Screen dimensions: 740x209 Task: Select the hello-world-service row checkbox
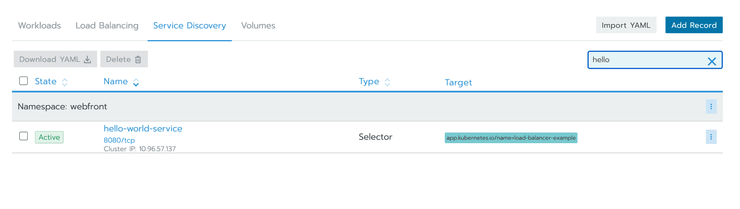(x=24, y=136)
